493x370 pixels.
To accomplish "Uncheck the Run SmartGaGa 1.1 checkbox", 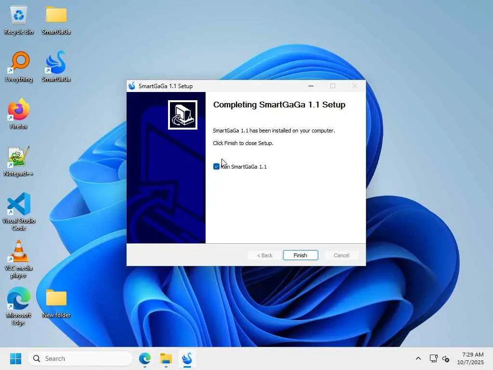I will pyautogui.click(x=216, y=166).
